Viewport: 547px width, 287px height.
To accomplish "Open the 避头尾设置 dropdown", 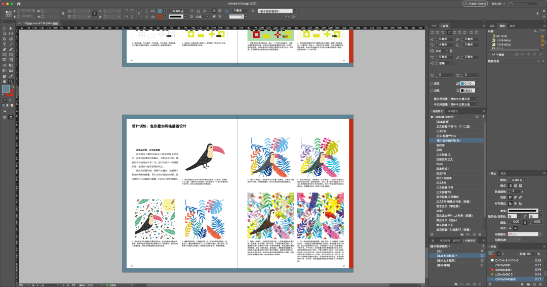I will pos(464,99).
